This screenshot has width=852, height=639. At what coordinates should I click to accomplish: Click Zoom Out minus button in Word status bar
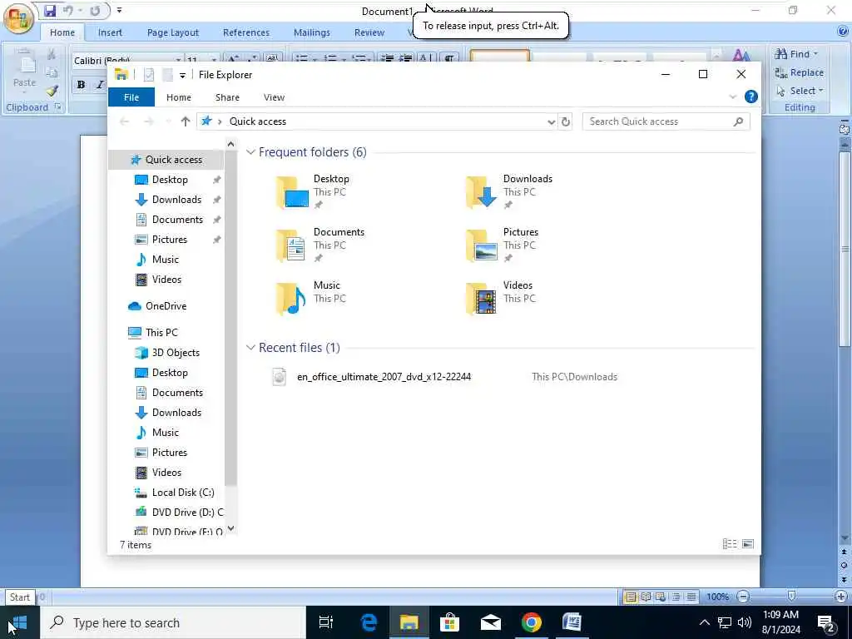pyautogui.click(x=743, y=597)
